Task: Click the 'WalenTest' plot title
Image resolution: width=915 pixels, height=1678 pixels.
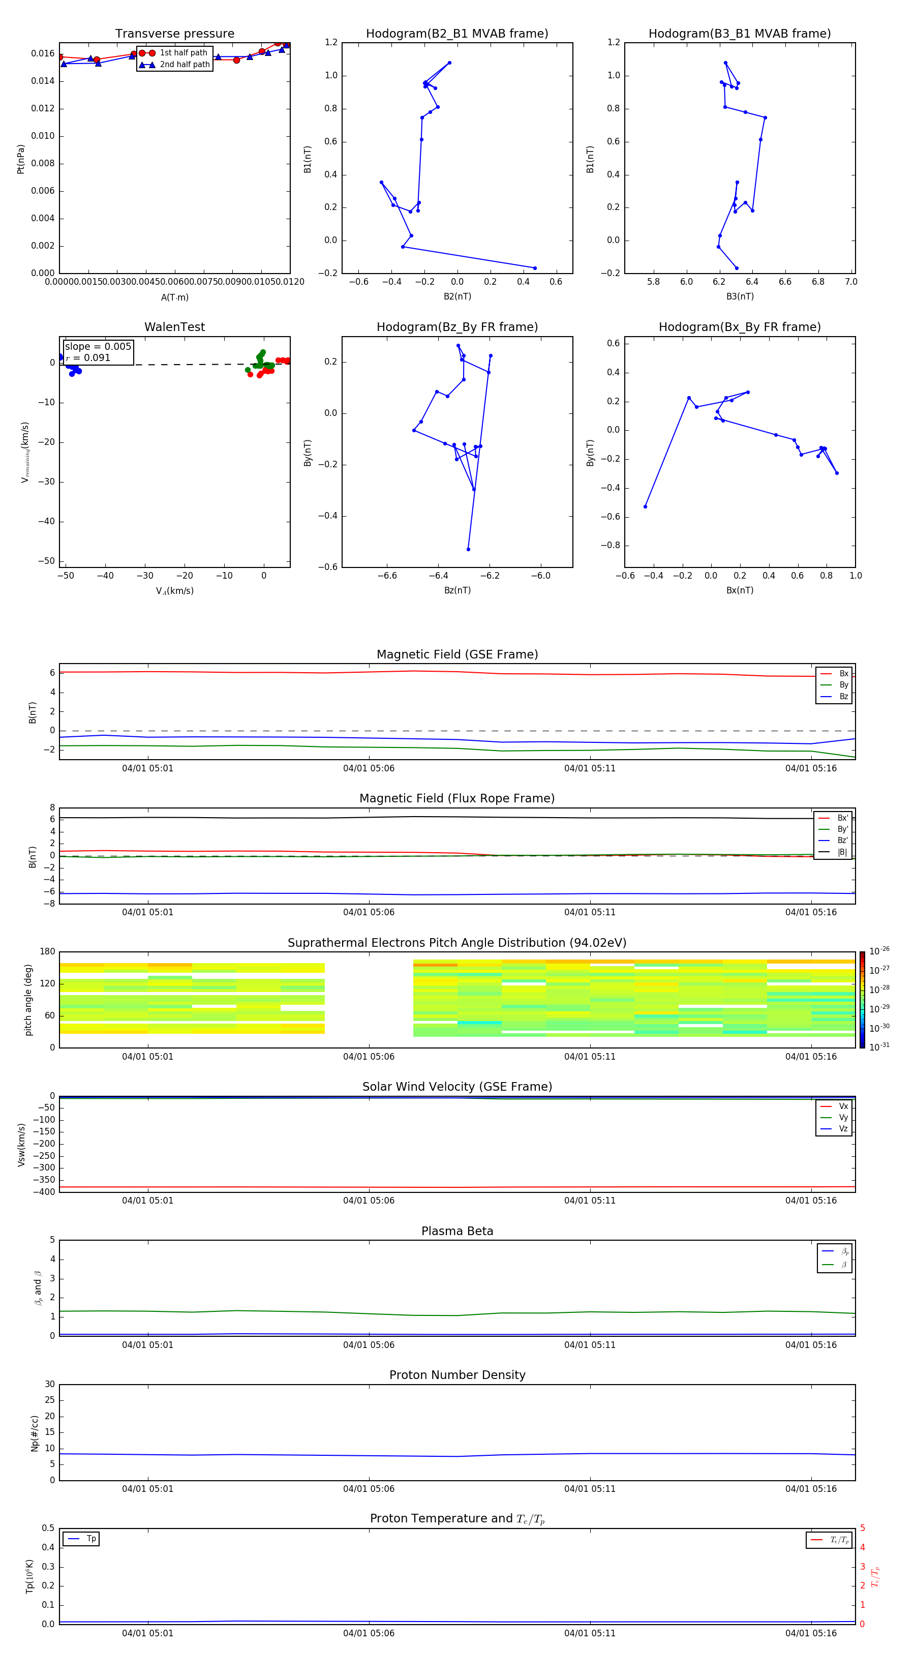Action: 174,327
